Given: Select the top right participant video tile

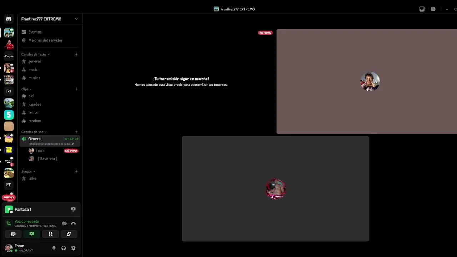Looking at the screenshot, I should point(367,81).
